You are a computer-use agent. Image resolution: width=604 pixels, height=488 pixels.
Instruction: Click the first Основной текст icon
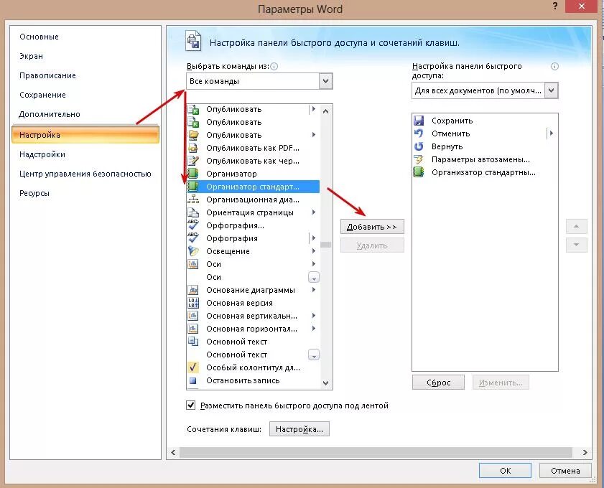193,342
